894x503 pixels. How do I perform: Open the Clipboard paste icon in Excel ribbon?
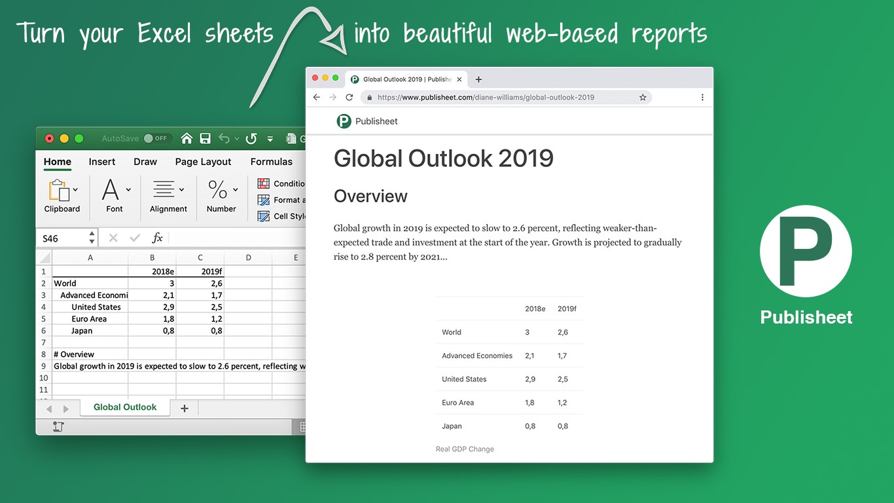pyautogui.click(x=59, y=191)
